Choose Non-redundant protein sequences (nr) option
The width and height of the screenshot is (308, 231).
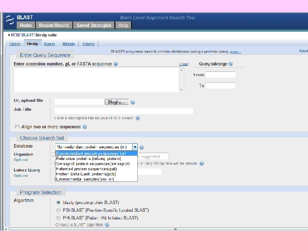coord(96,154)
